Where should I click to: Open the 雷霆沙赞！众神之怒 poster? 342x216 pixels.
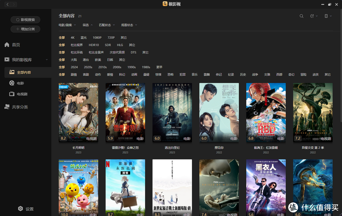tap(125, 113)
